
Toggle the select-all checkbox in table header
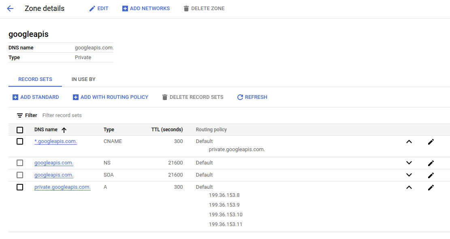point(20,130)
